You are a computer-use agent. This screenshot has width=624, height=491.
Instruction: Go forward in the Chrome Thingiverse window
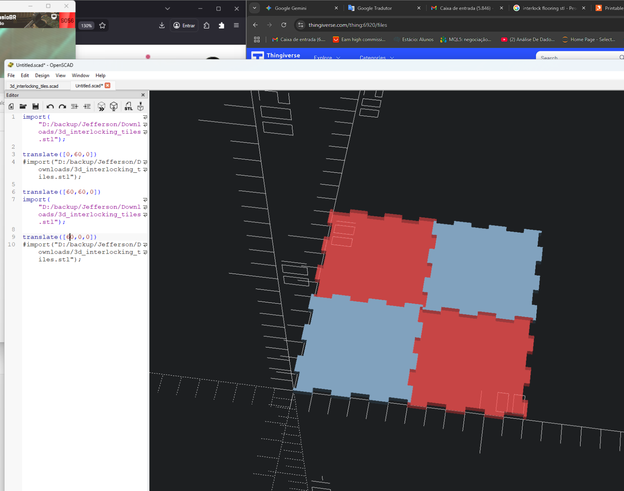269,25
